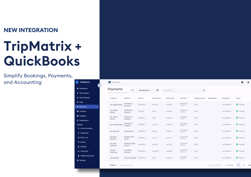Pin the current payments view
This screenshot has height=177, width=251.
coord(157,90)
